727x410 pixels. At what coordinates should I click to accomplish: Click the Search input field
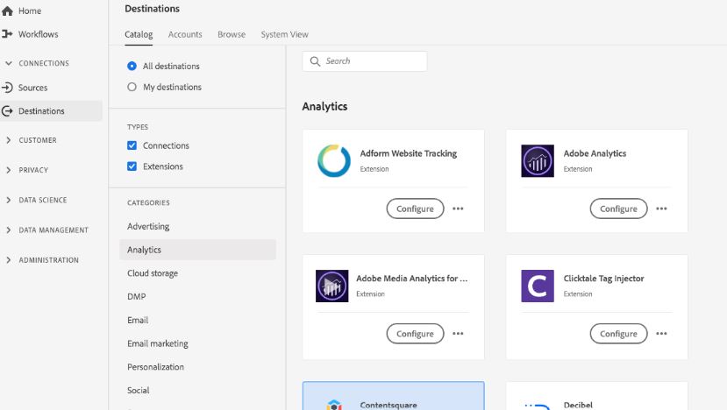tap(365, 61)
